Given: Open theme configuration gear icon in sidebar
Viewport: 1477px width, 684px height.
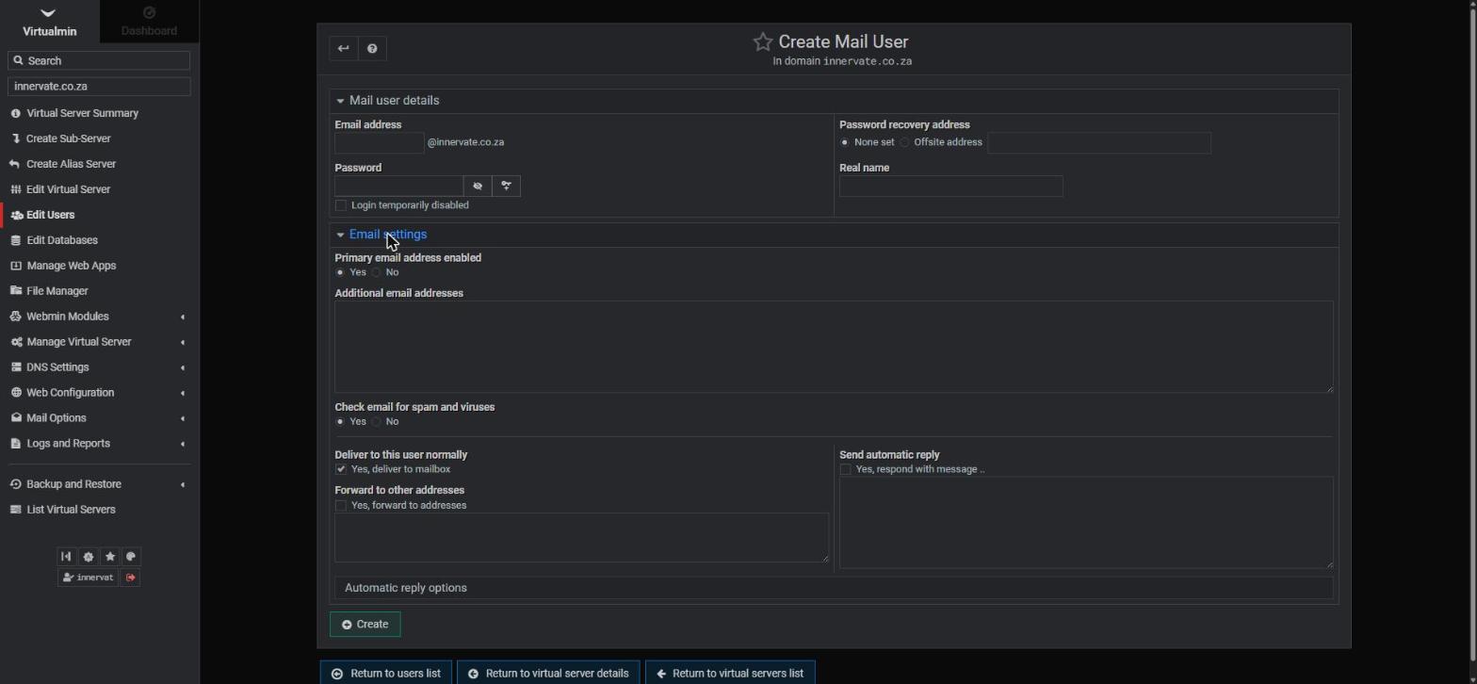Looking at the screenshot, I should coord(89,556).
